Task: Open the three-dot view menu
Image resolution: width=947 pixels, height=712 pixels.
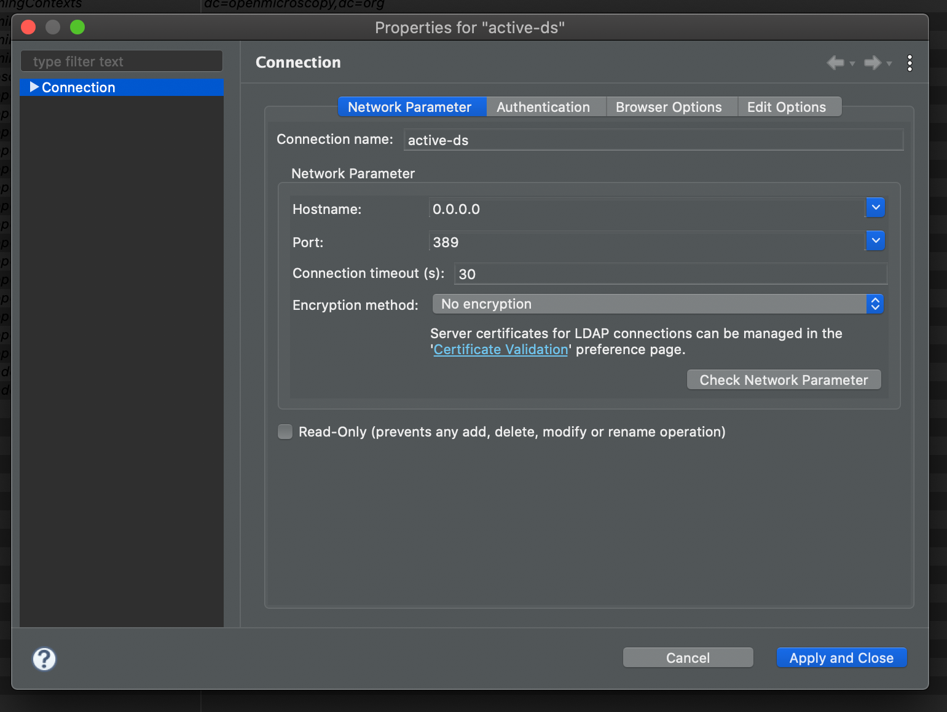Action: tap(910, 63)
